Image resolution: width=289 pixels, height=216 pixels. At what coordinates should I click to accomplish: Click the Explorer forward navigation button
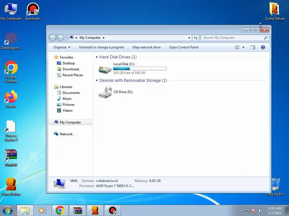[x=60, y=38]
